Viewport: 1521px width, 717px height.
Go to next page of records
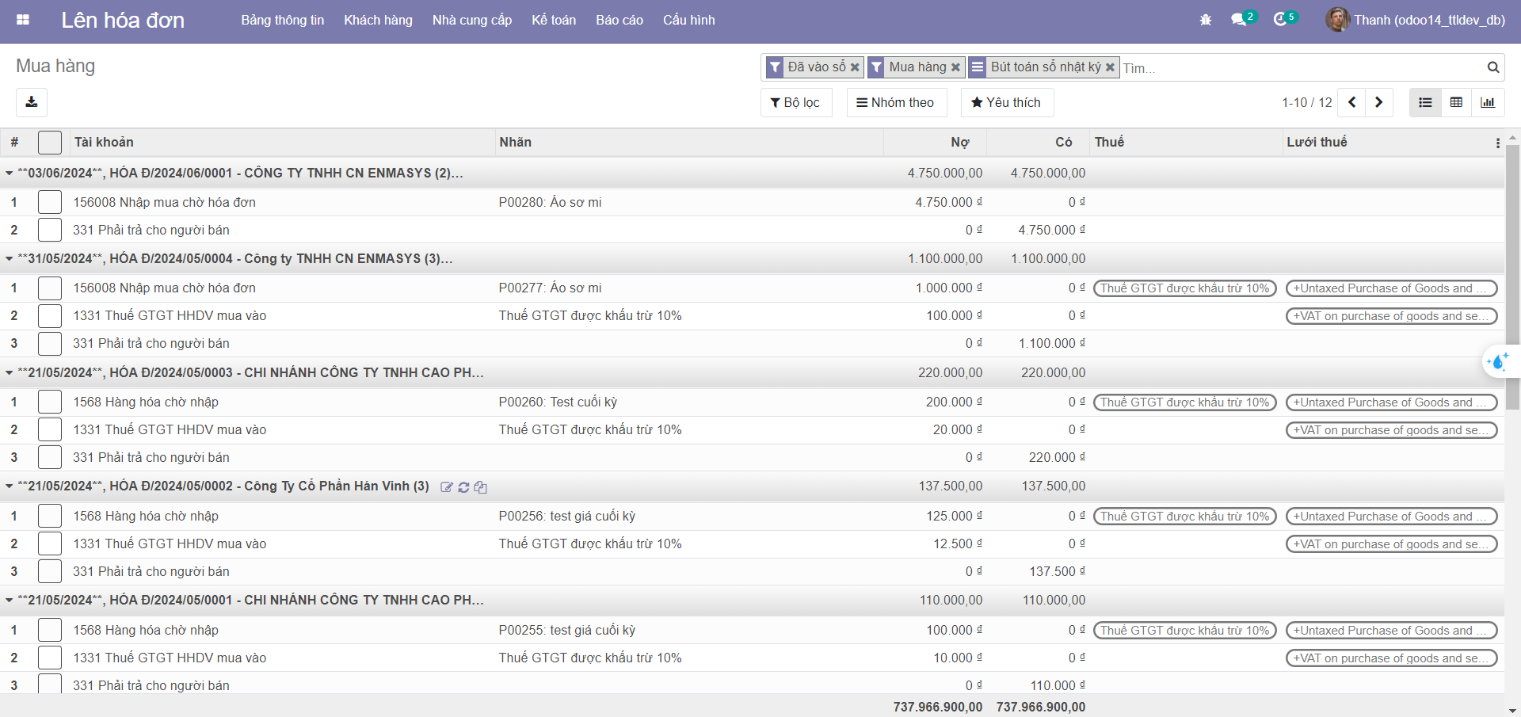[1379, 102]
